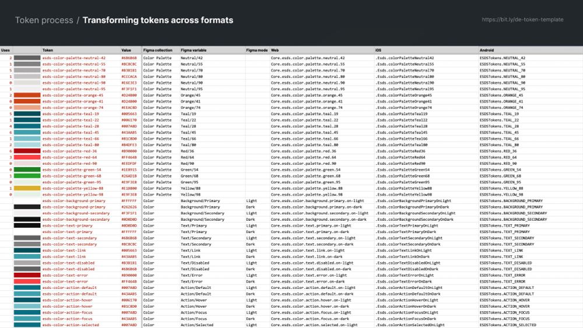Click the color swatch for esds-color-palette-neutral-42

27,58
